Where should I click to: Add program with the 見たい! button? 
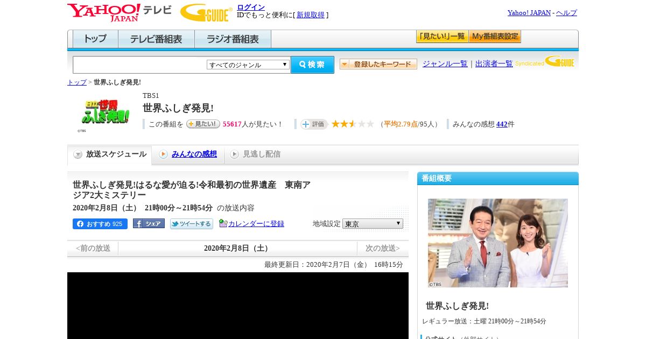pos(203,124)
